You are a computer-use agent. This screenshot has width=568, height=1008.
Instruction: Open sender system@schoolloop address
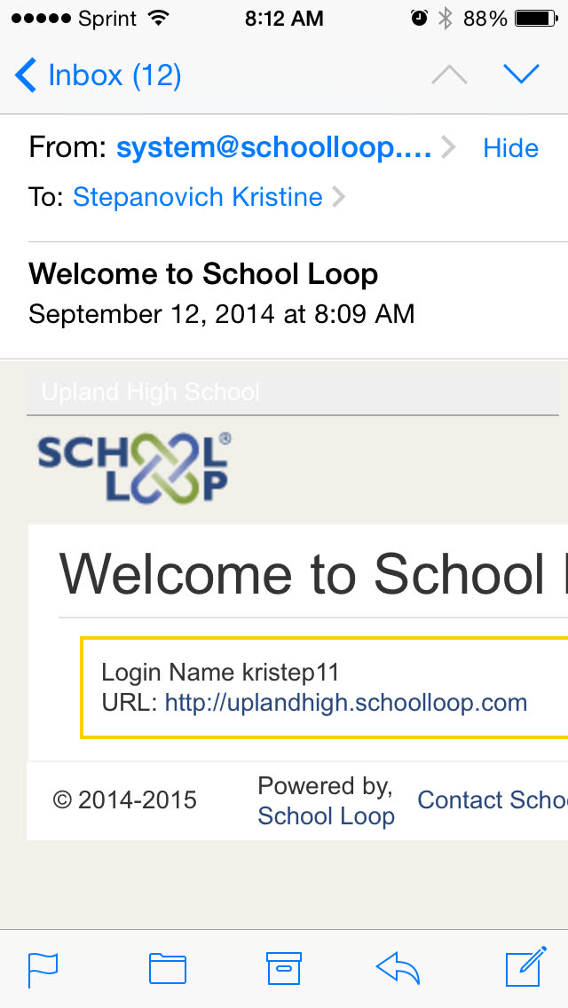(x=273, y=148)
